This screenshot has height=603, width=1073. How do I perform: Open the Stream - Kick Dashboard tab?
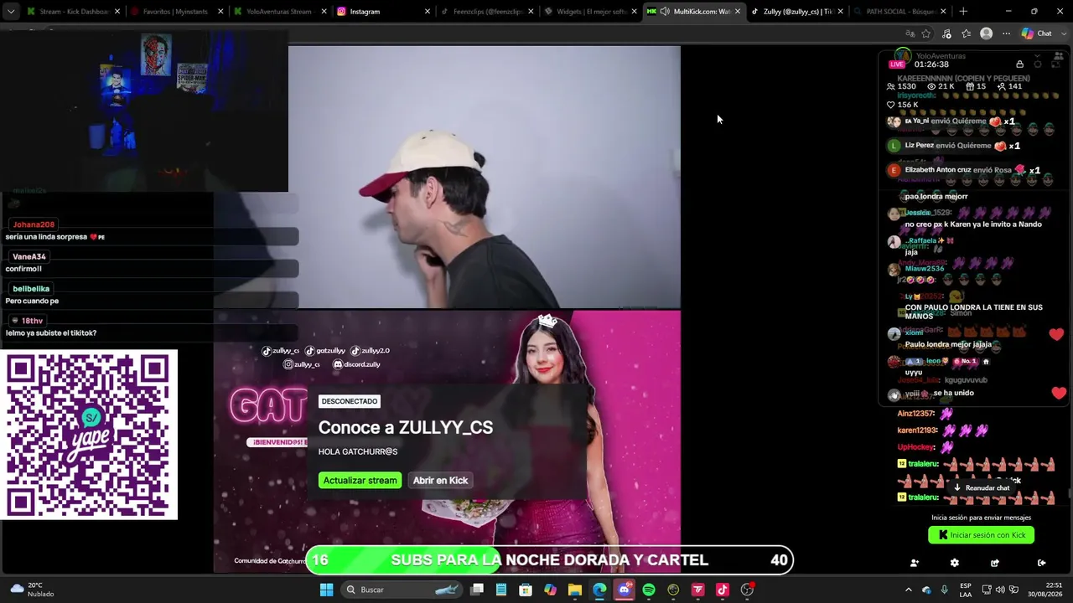point(73,12)
